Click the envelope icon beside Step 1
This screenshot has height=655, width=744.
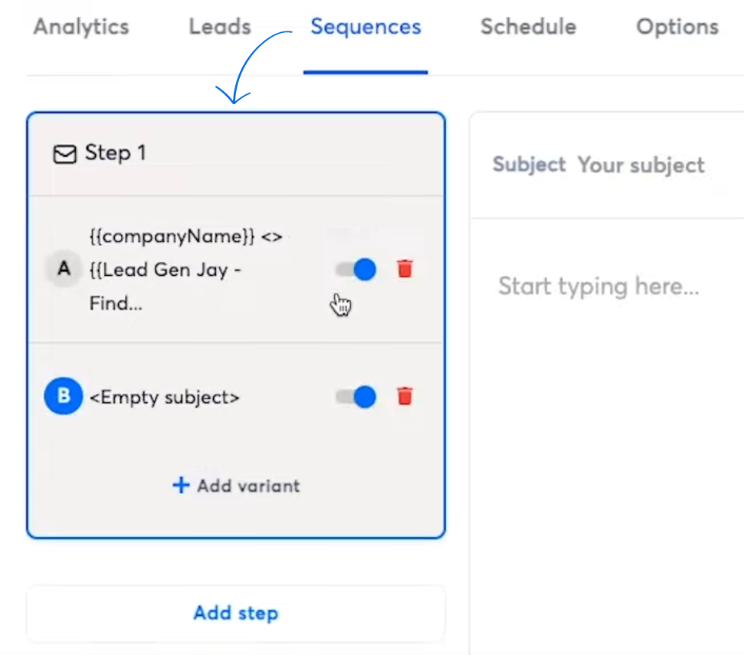[64, 154]
